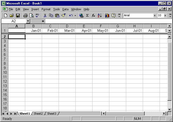173x122 pixels.
Task: Click the workbook control icon beside File
Action: click(x=5, y=9)
